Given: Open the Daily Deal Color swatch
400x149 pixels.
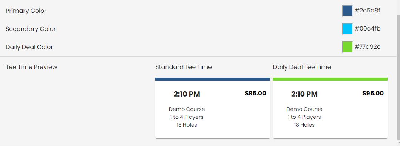Looking at the screenshot, I should [347, 47].
